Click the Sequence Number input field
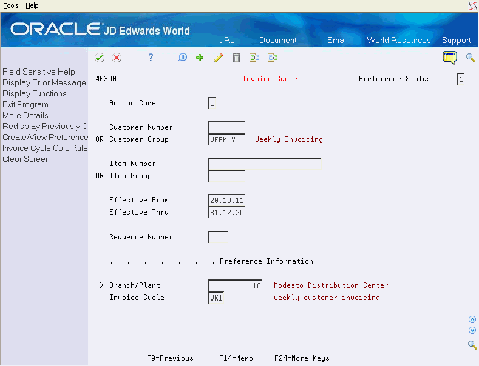This screenshot has width=479, height=366. tap(218, 237)
